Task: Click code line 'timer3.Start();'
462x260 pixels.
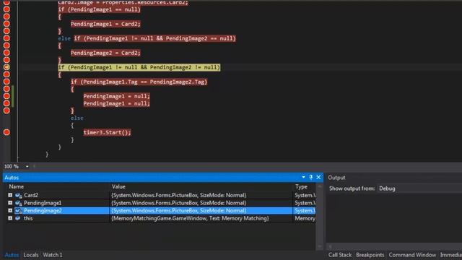Action: (107, 132)
